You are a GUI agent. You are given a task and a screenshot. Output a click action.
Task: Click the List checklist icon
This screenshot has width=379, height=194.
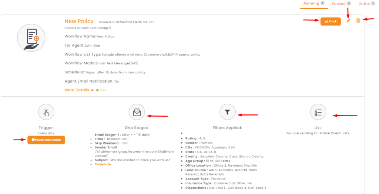pos(318,112)
